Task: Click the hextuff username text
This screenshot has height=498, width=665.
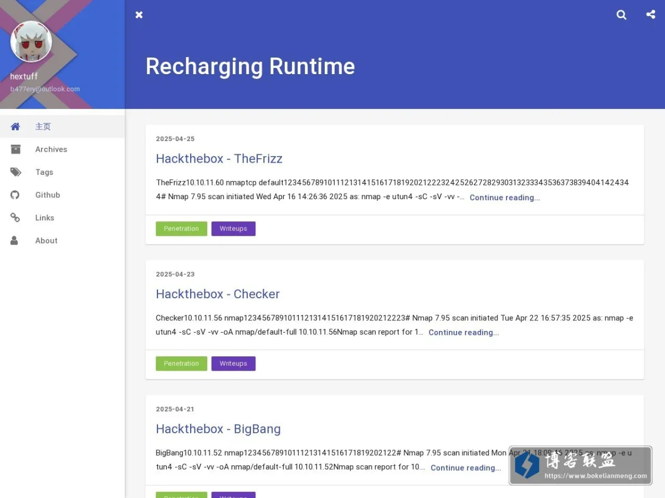Action: click(x=24, y=76)
